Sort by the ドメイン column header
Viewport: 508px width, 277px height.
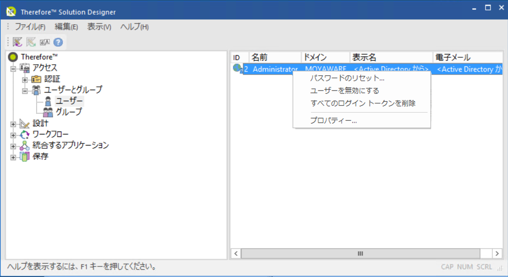click(325, 58)
